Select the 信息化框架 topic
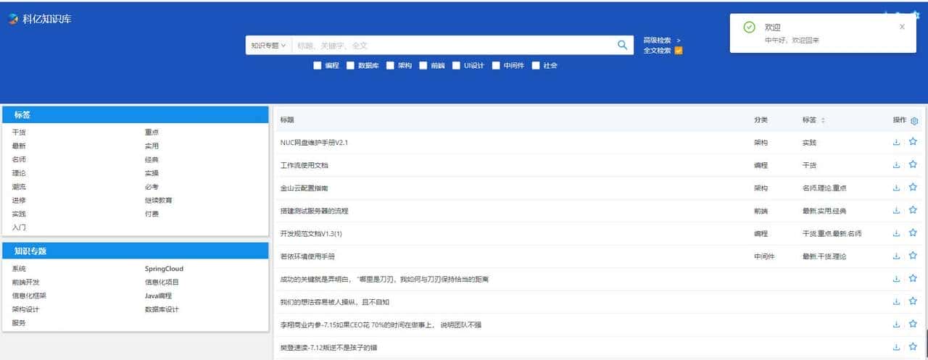 click(29, 296)
